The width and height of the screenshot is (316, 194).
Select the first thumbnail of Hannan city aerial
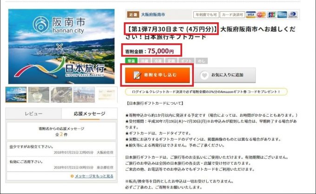[x=16, y=94]
